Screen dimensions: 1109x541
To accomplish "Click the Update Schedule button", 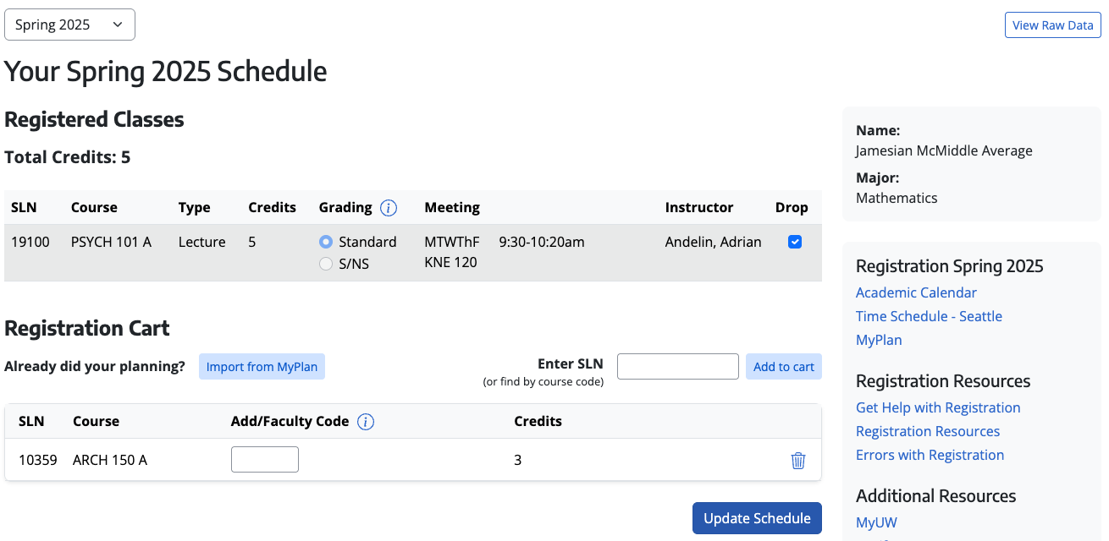I will [756, 517].
